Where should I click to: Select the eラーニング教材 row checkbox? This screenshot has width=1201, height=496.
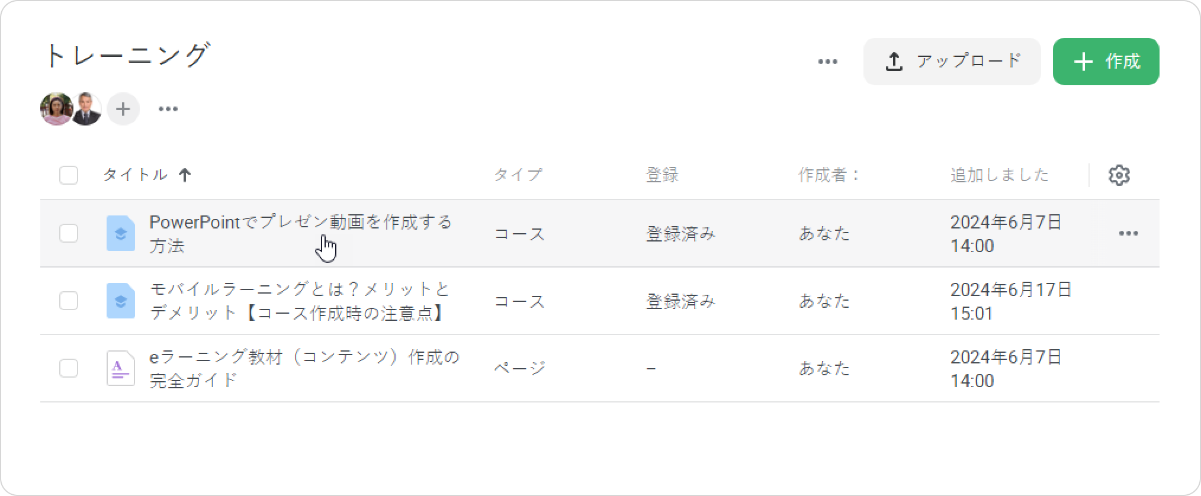point(69,368)
